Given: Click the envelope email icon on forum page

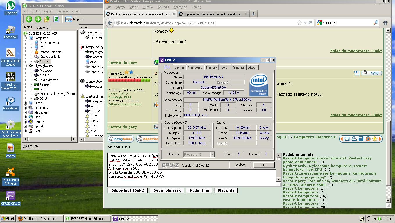Looking at the screenshot, I should pos(347,139).
